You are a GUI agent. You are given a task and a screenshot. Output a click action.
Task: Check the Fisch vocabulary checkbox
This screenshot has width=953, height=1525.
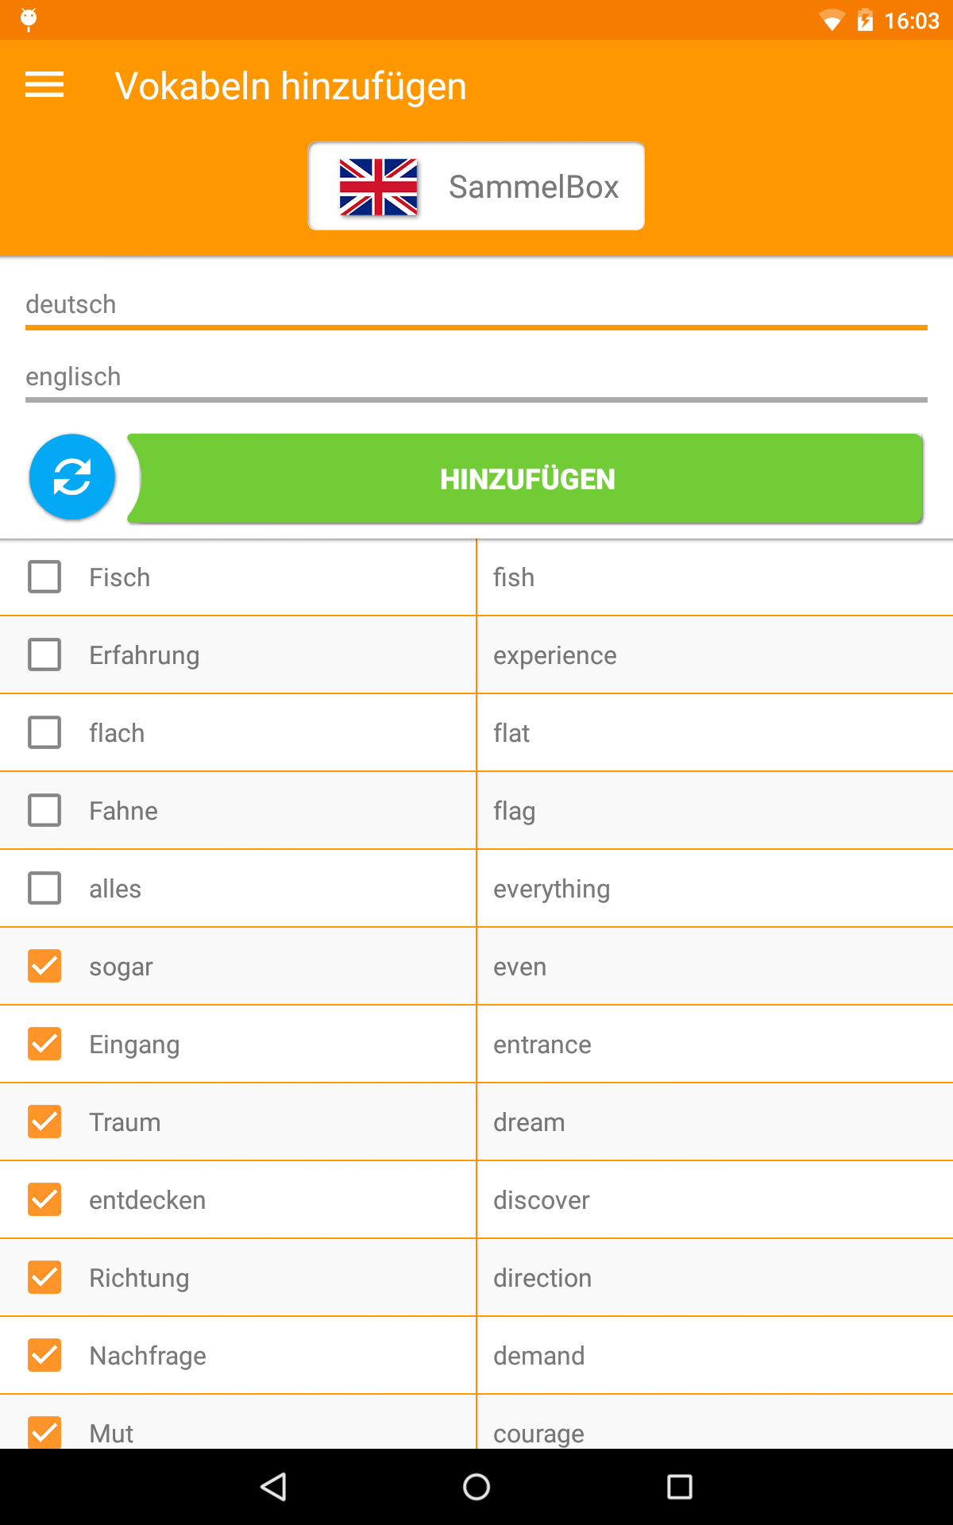pos(44,577)
